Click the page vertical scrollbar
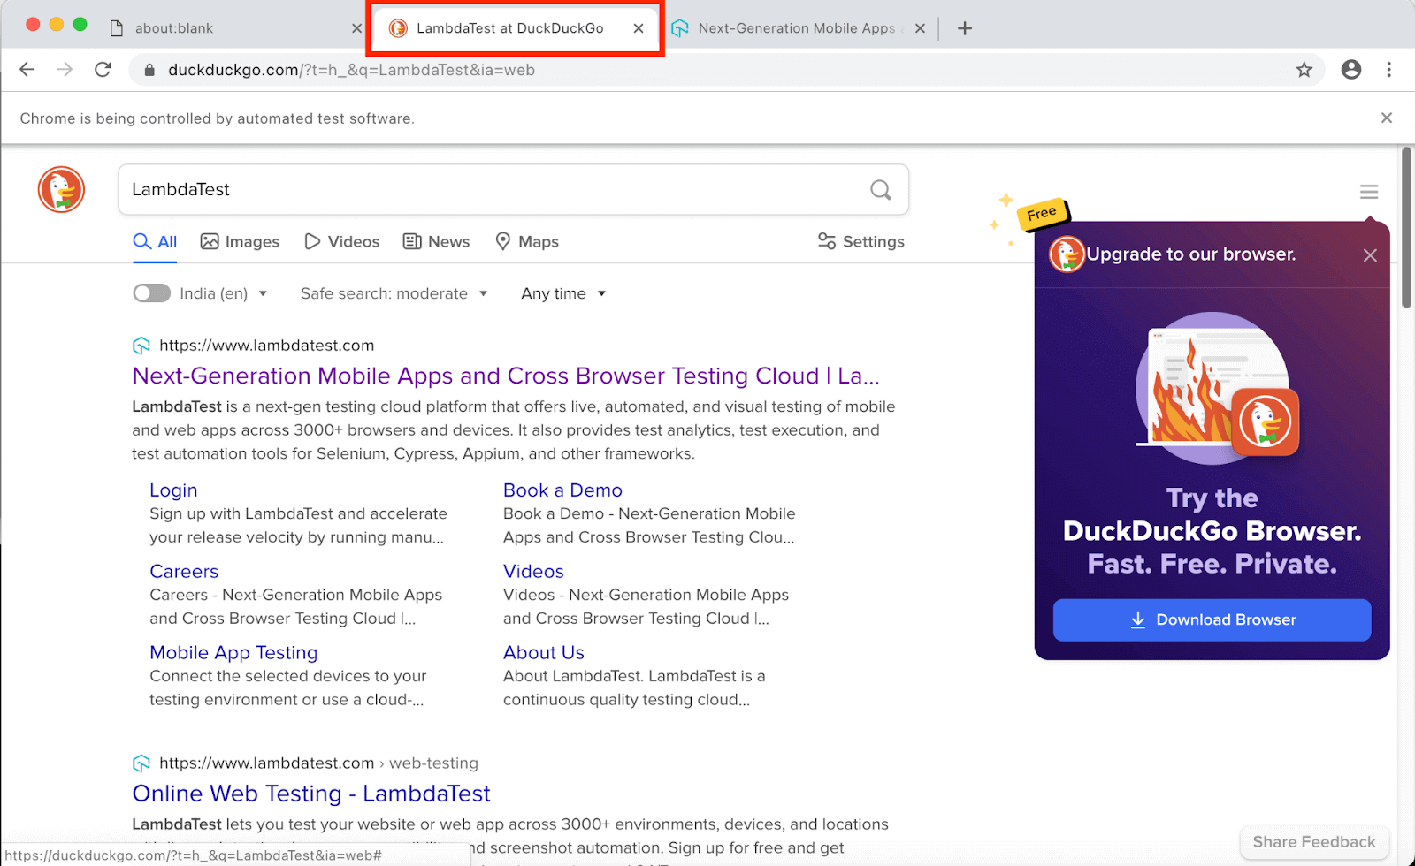The height and width of the screenshot is (866, 1415). [x=1406, y=230]
